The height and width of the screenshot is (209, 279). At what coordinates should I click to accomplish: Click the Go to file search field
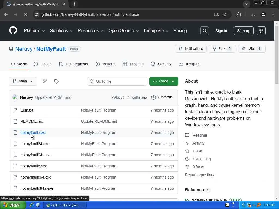point(117,81)
